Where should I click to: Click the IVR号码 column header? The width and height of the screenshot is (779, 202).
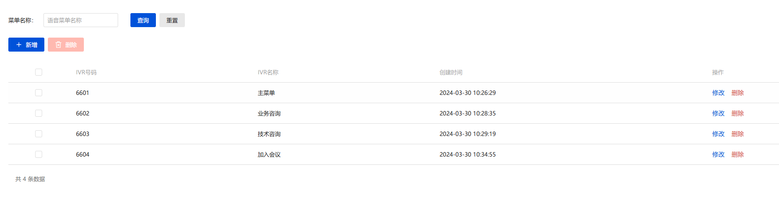click(x=86, y=72)
